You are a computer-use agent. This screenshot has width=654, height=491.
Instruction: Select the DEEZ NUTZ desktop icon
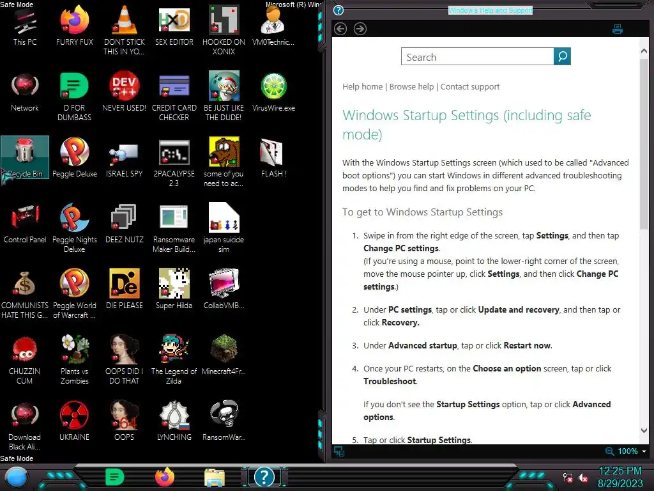(124, 223)
